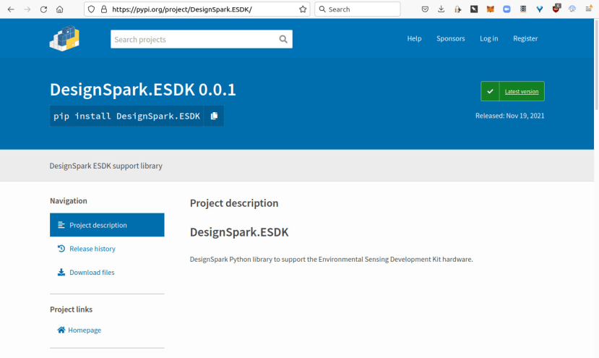This screenshot has height=358, width=599.
Task: Open the blue headset extension icon
Action: click(572, 9)
